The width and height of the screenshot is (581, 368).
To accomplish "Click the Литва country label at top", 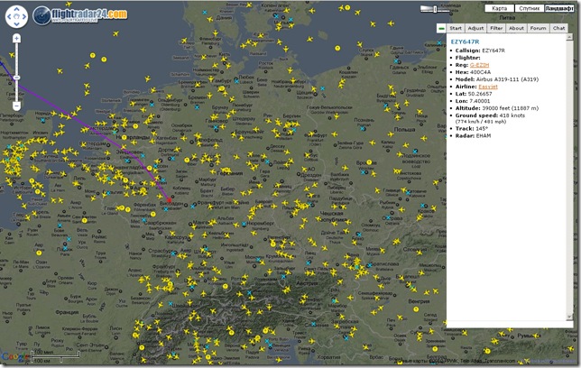I will [x=507, y=17].
